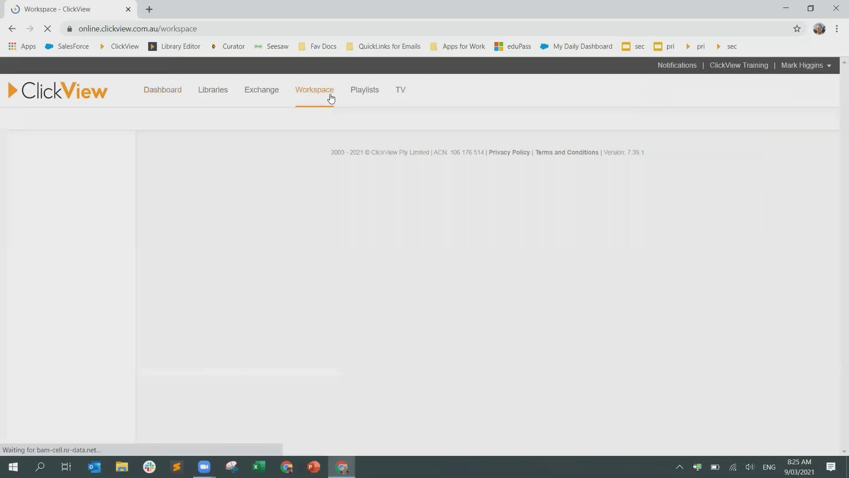The height and width of the screenshot is (478, 849).
Task: Open the Chrome profile avatar
Action: coord(819,29)
